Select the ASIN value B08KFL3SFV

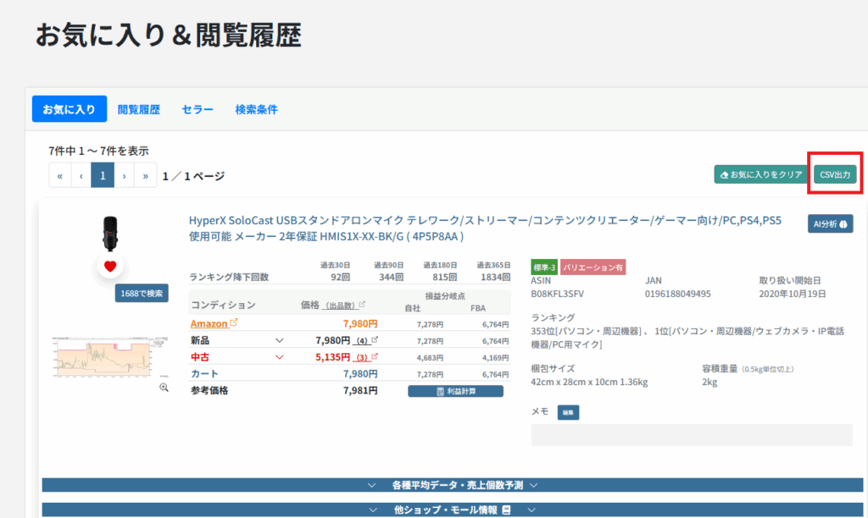click(x=557, y=294)
